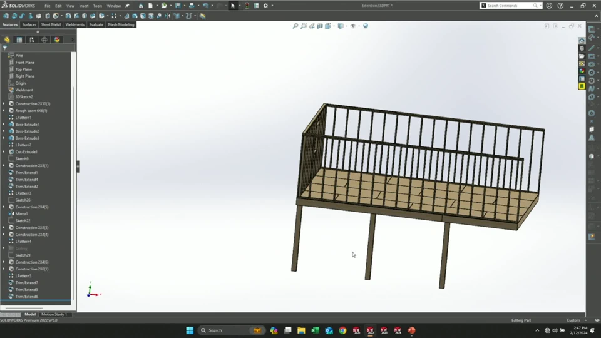Image resolution: width=601 pixels, height=338 pixels.
Task: Open the PropertyManager tab
Action: (x=19, y=39)
